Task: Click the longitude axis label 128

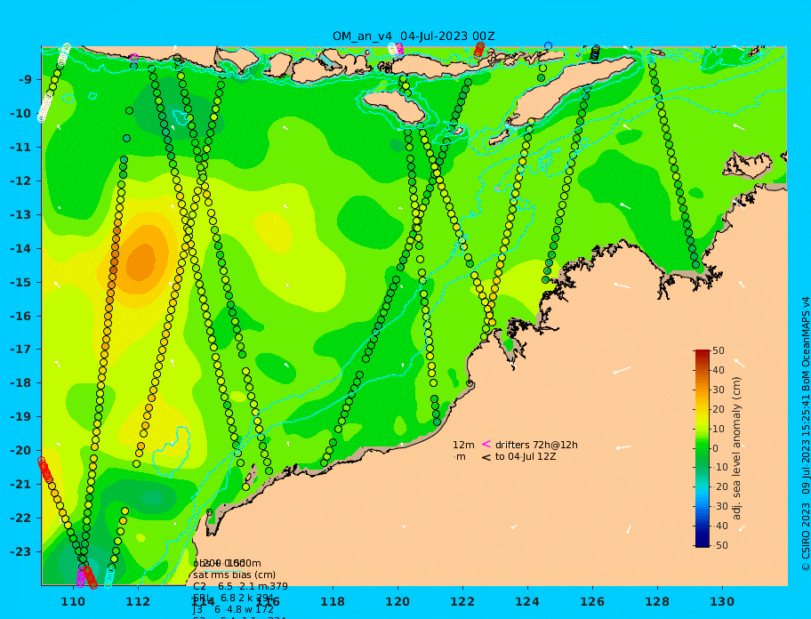Action: [x=657, y=601]
